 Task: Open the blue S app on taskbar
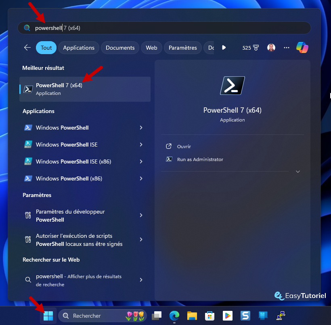point(245,316)
